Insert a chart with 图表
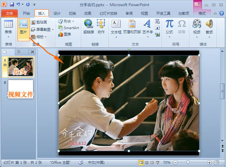The width and height of the screenshot is (226, 167). pyautogui.click(x=64, y=34)
